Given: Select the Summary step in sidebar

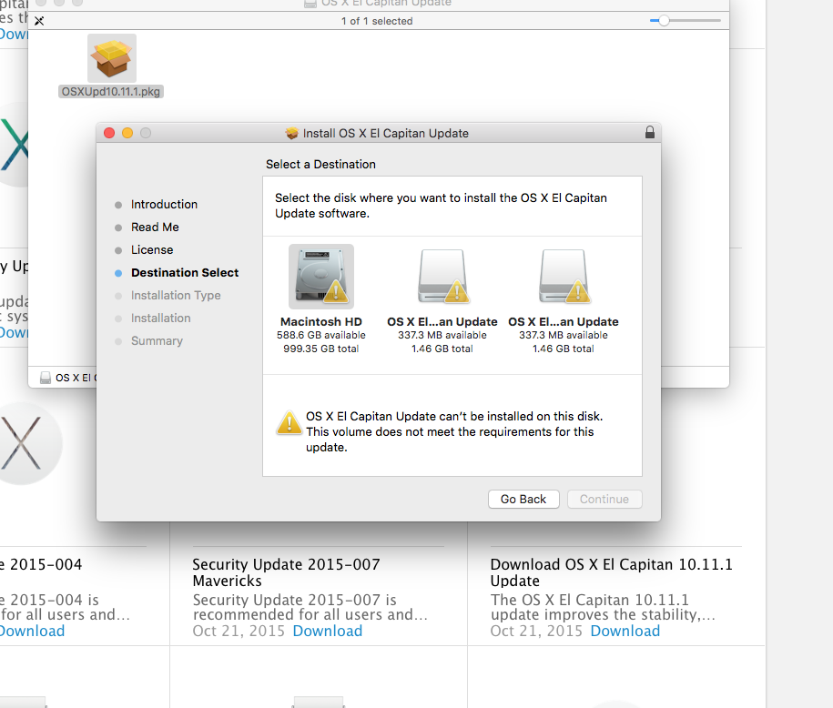Looking at the screenshot, I should pyautogui.click(x=157, y=341).
